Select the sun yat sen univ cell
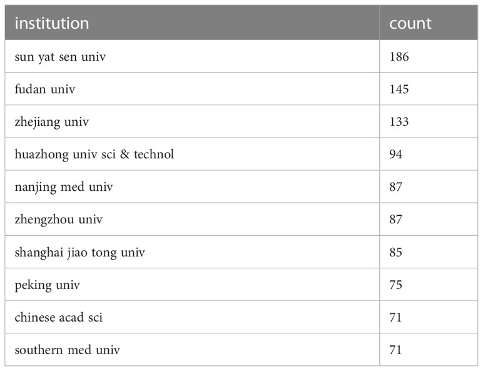 point(192,56)
